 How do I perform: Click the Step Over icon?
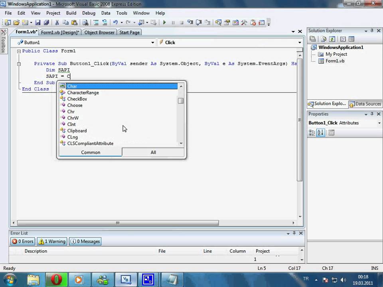point(199,23)
